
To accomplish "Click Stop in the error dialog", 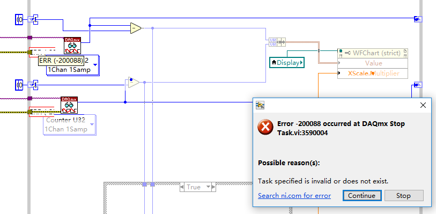I will tap(404, 196).
